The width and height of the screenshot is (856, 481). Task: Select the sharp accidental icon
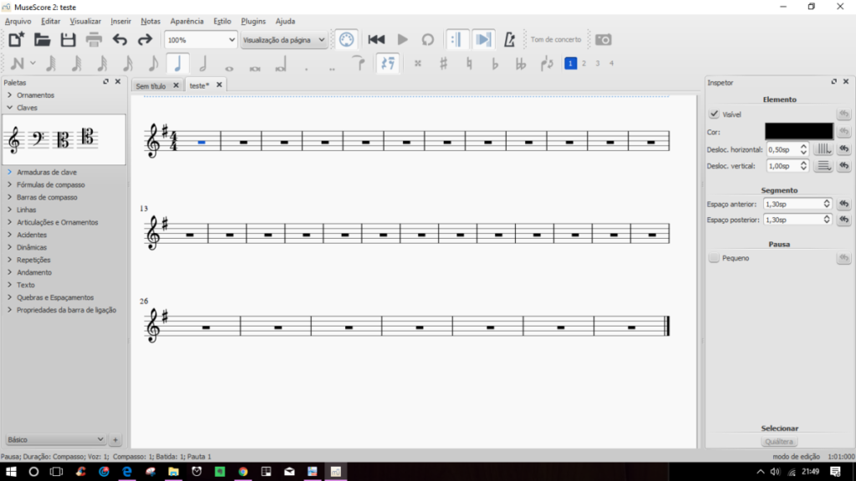coord(444,63)
